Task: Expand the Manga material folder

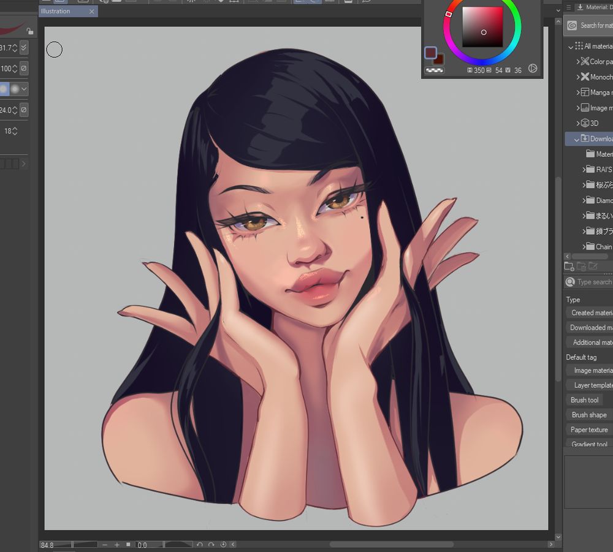Action: click(578, 93)
